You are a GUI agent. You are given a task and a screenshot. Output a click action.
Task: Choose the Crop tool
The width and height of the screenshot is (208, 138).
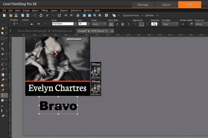tap(3, 49)
